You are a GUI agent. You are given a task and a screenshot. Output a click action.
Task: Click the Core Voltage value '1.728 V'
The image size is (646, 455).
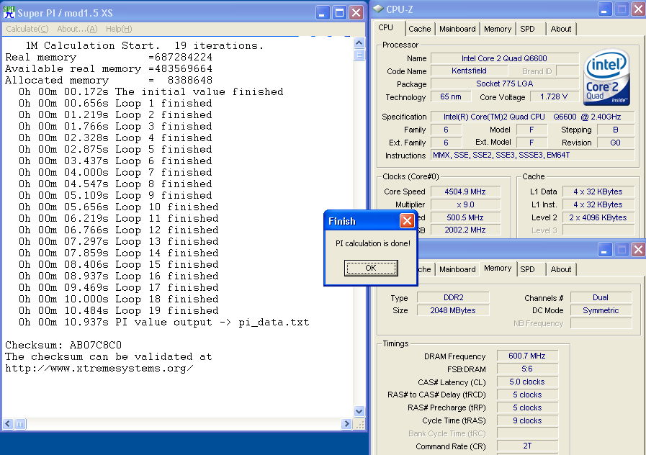[554, 96]
